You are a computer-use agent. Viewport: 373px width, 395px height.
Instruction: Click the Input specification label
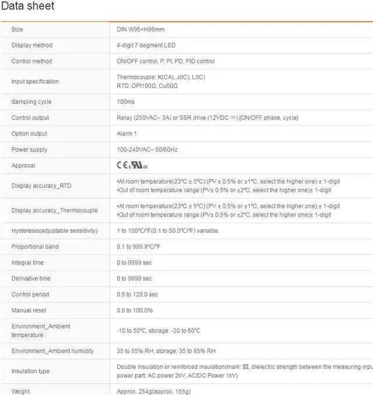point(35,82)
